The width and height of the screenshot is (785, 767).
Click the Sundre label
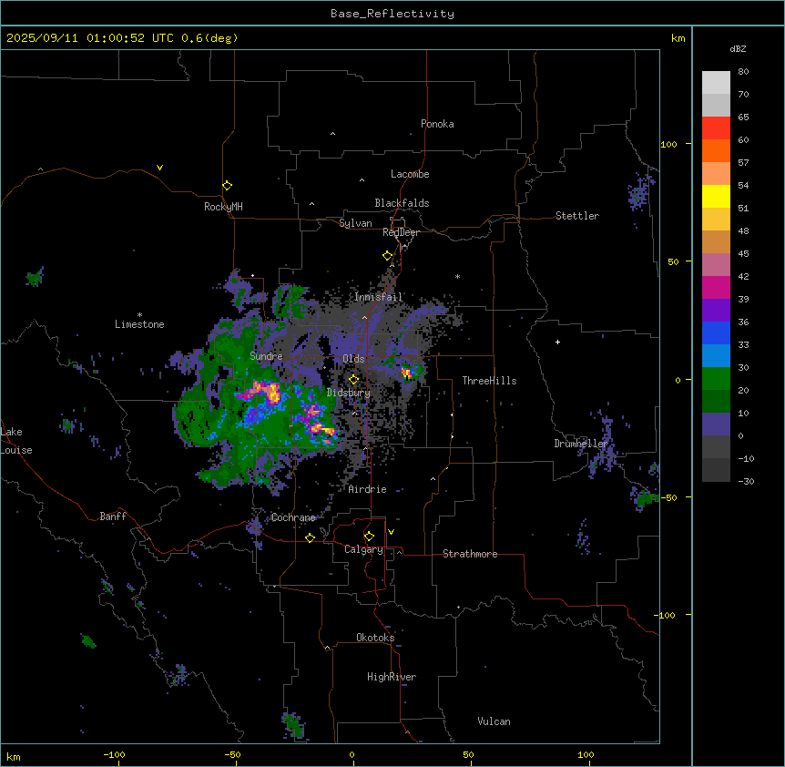tap(266, 356)
